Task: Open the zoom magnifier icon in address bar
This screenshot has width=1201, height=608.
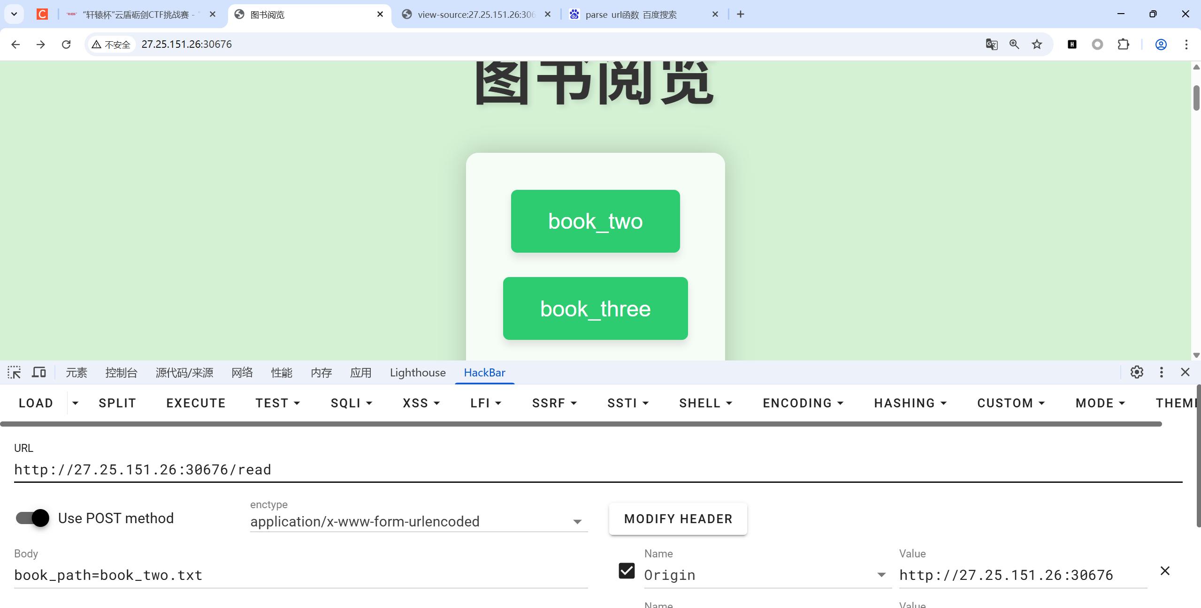Action: point(1014,45)
